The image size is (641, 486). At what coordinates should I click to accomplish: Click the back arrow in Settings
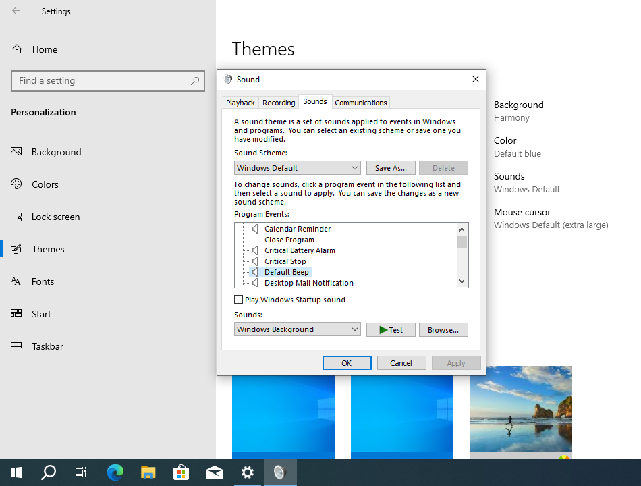tap(16, 11)
